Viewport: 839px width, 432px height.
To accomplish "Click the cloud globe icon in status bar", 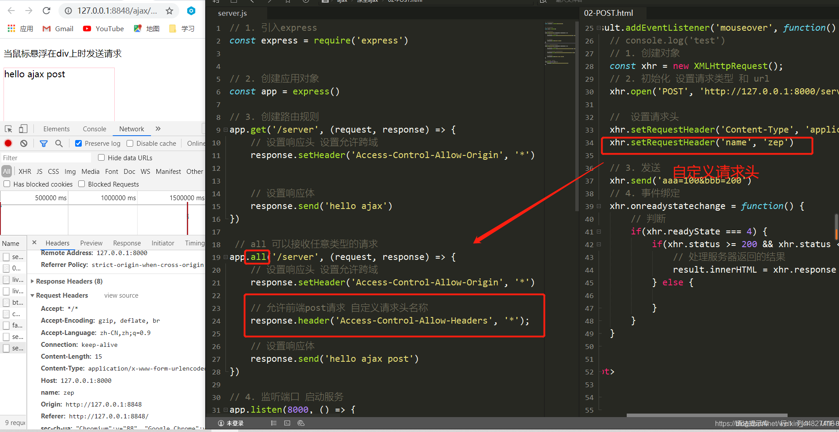I will (x=301, y=423).
